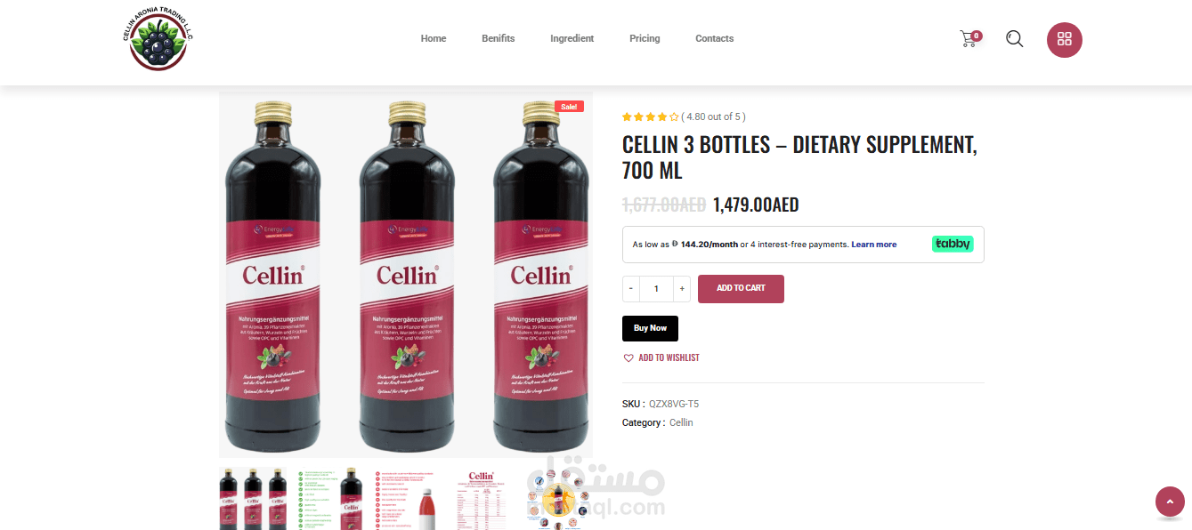Decrease quantity with the minus button
1192x530 pixels.
click(x=631, y=288)
